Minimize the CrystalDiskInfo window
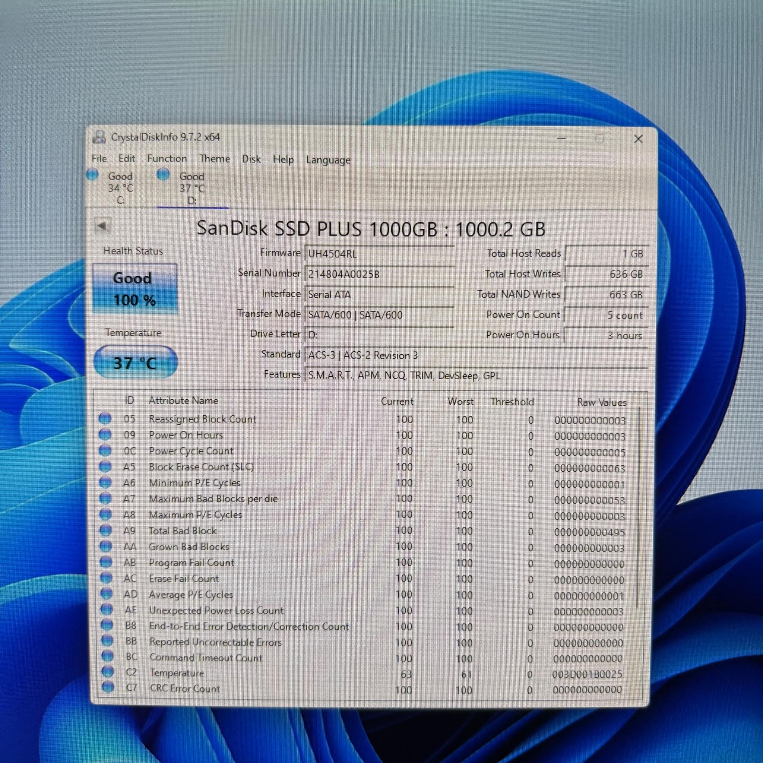Viewport: 763px width, 763px height. [561, 139]
